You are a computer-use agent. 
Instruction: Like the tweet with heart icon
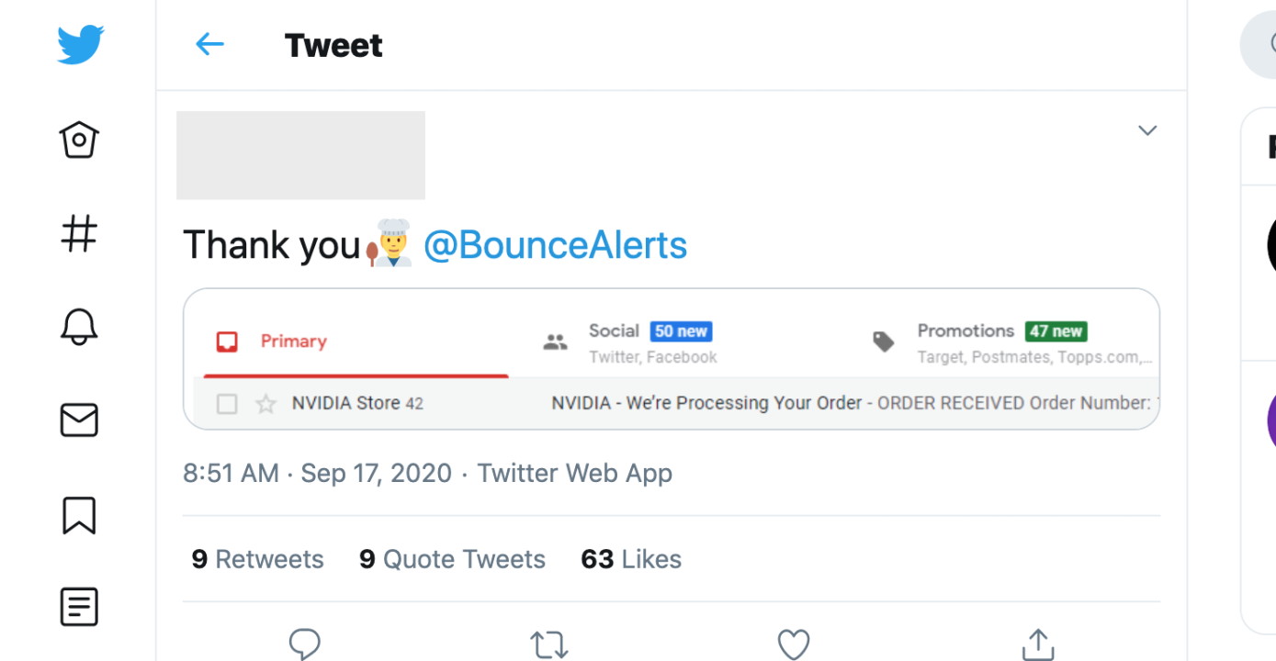coord(794,644)
